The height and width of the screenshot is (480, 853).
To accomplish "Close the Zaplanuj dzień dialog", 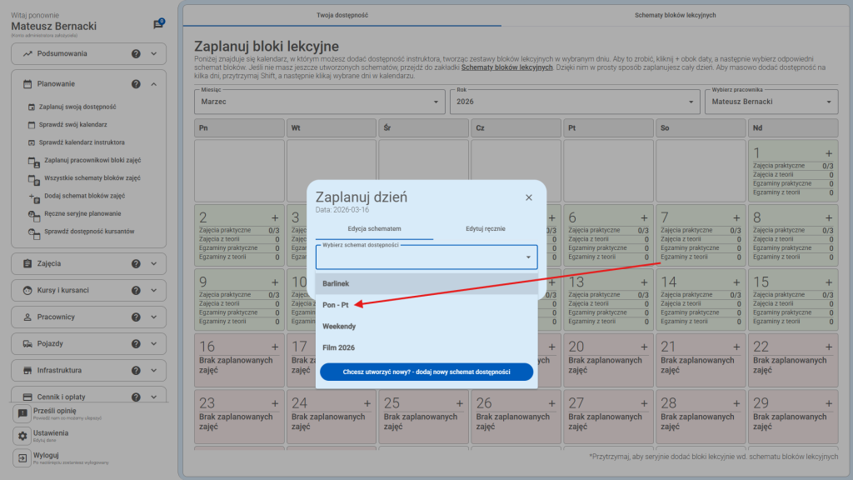I will [528, 197].
